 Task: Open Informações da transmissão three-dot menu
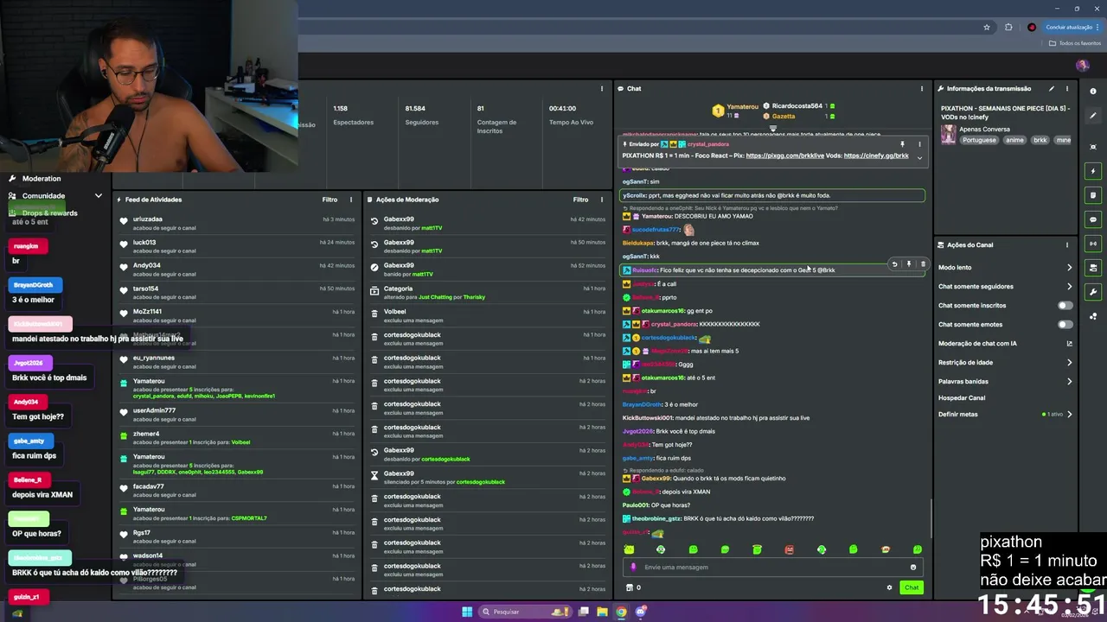[1067, 88]
